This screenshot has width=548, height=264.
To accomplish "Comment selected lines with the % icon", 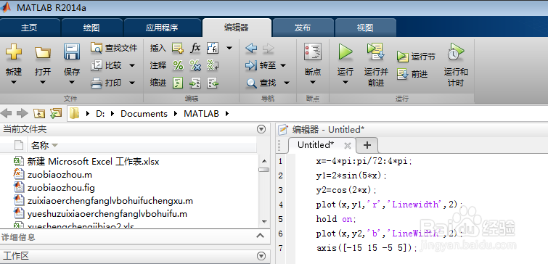I will pyautogui.click(x=178, y=65).
